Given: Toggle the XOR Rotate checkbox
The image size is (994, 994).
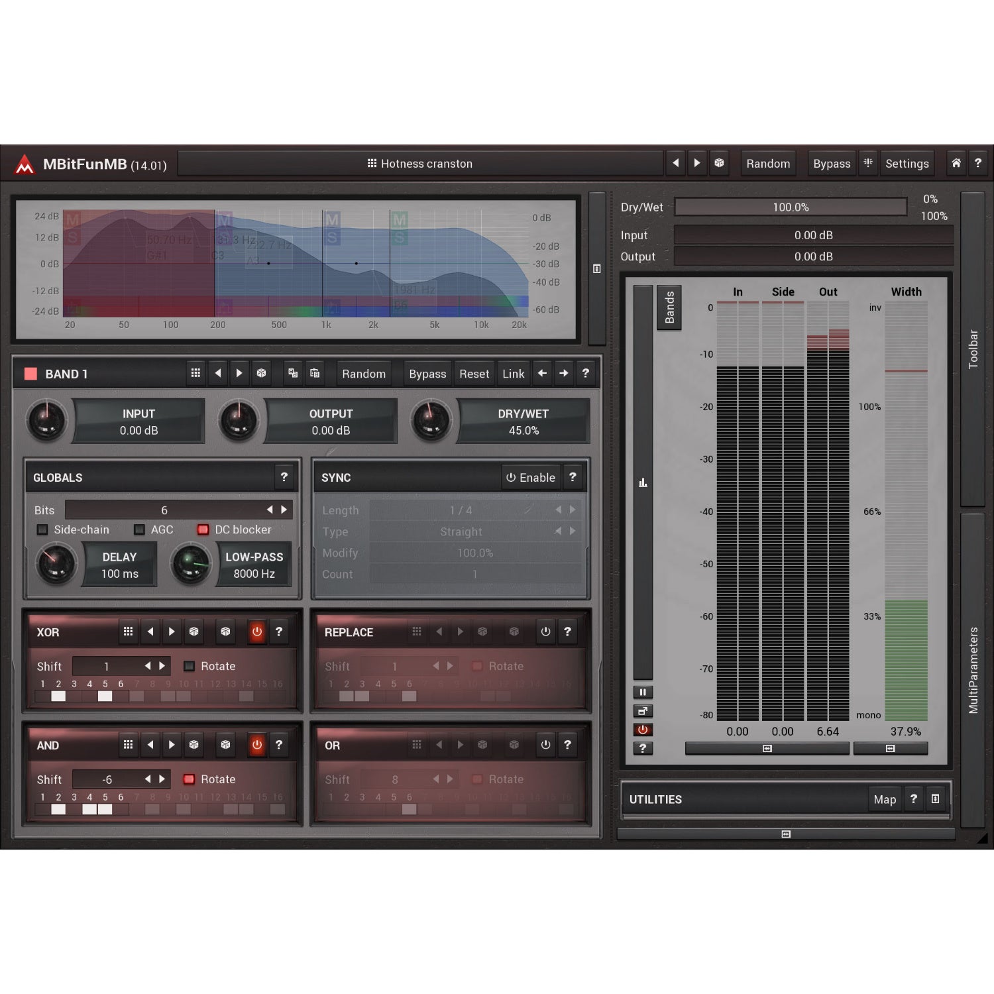Looking at the screenshot, I should tap(189, 666).
